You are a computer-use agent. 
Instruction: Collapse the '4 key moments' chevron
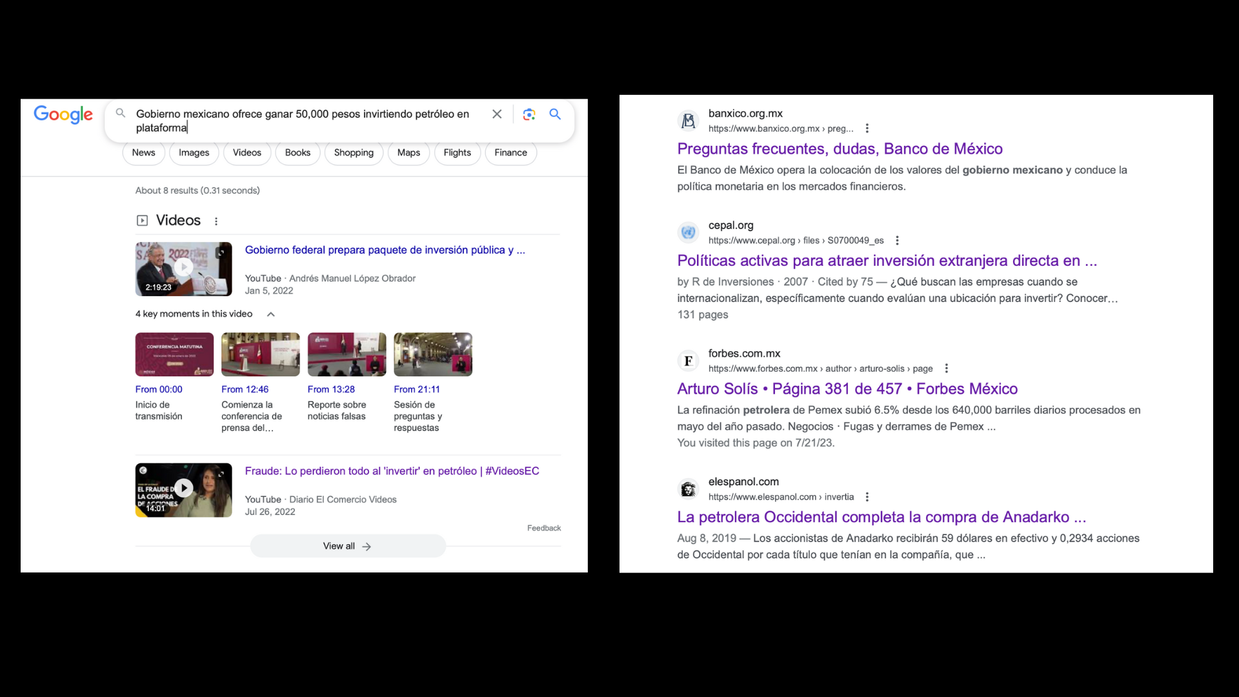271,314
